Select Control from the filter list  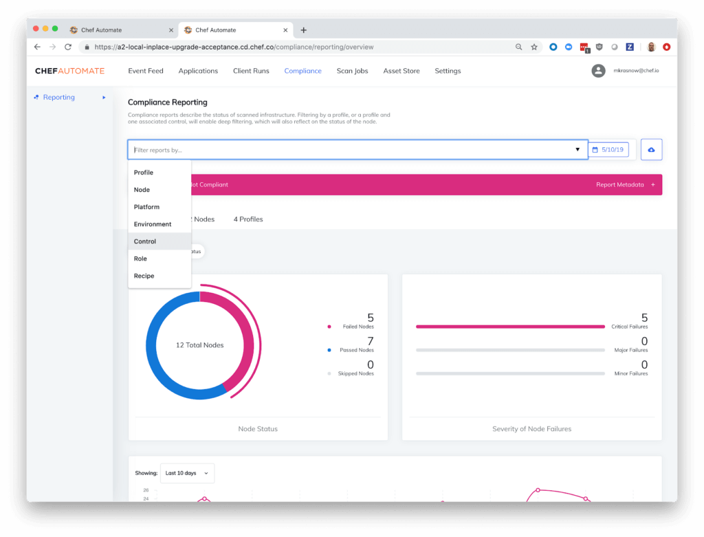pos(145,241)
